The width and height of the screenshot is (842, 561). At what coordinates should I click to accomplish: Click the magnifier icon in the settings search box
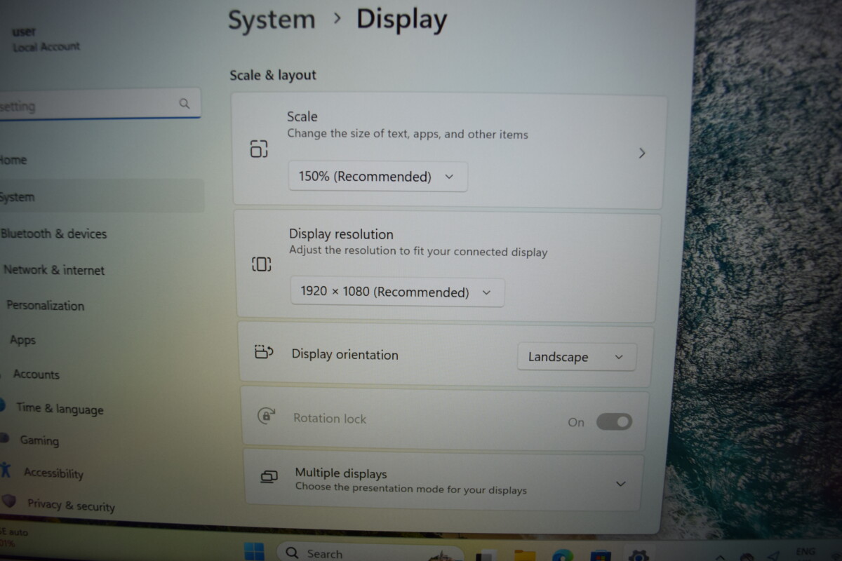(185, 104)
